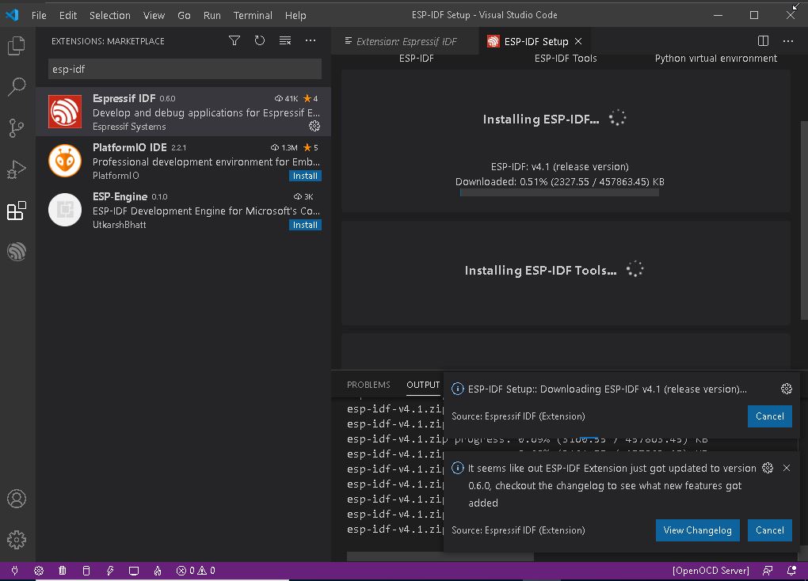Open the Edit menu
Screen dimensions: 808x581
pyautogui.click(x=68, y=16)
